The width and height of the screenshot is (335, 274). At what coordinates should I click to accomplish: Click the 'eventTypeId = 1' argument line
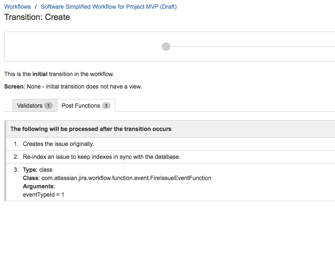point(43,194)
